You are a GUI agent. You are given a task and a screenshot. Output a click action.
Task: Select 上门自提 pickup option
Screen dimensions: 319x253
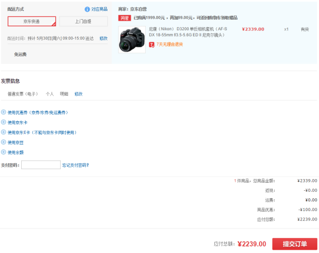point(83,21)
